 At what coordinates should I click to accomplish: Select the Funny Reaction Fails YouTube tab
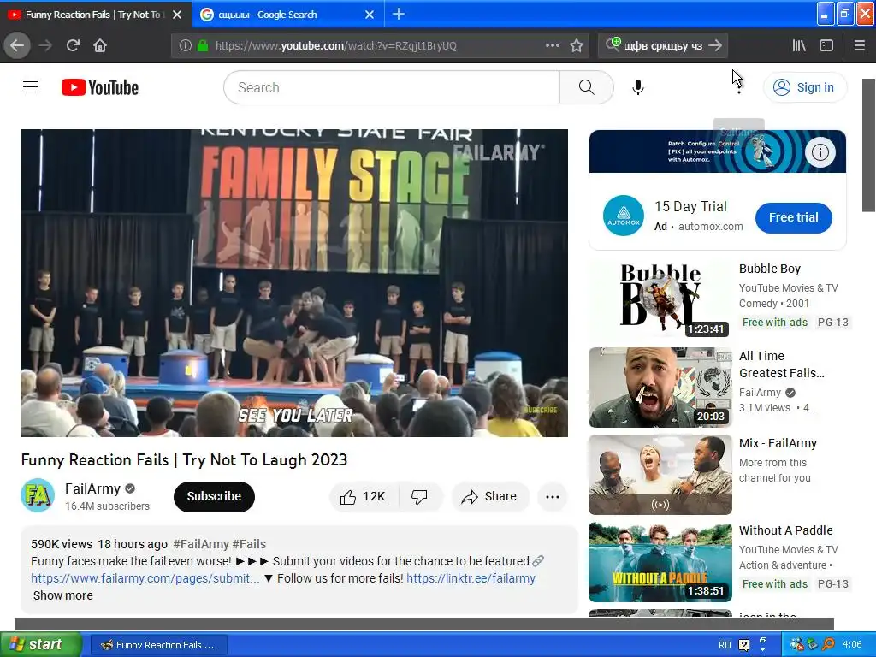click(96, 15)
